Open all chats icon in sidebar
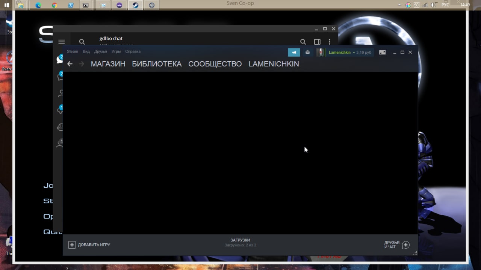This screenshot has height=270, width=481. 59,59
